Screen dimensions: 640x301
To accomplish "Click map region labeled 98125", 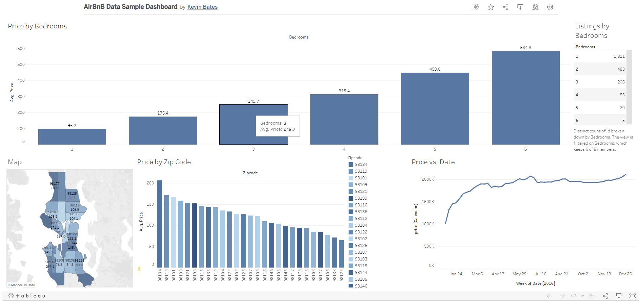I will click(x=72, y=195).
